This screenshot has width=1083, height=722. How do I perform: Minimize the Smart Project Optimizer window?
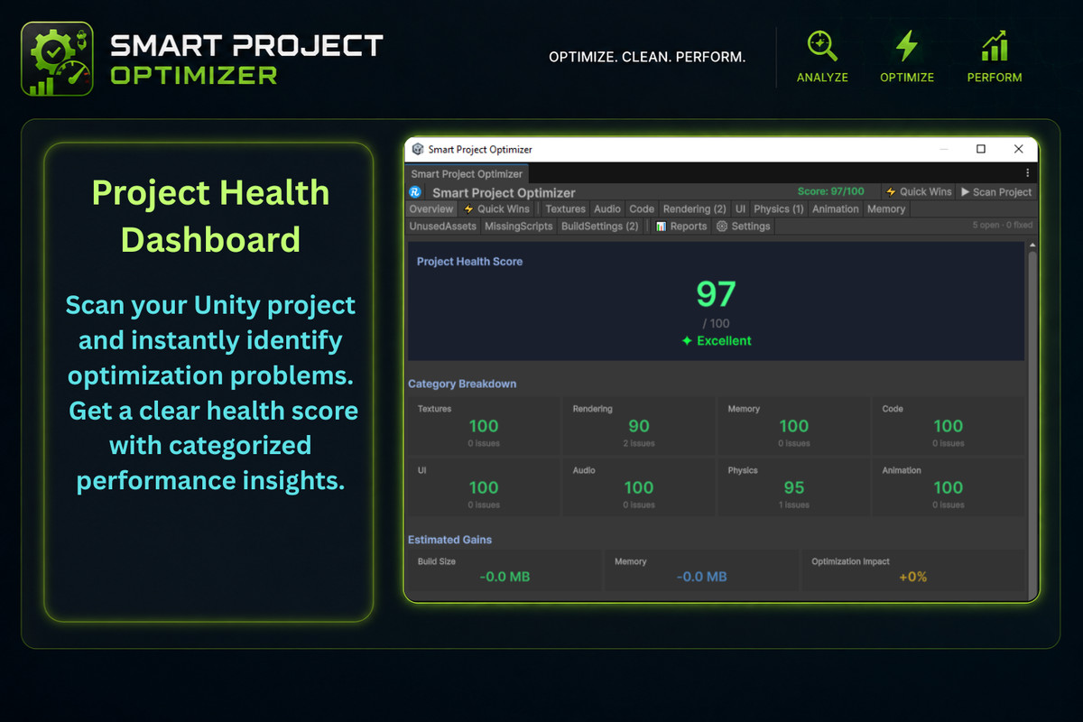pyautogui.click(x=944, y=149)
